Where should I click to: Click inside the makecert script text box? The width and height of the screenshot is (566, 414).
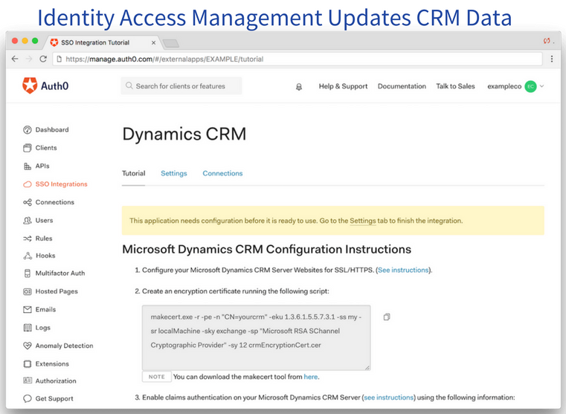257,337
